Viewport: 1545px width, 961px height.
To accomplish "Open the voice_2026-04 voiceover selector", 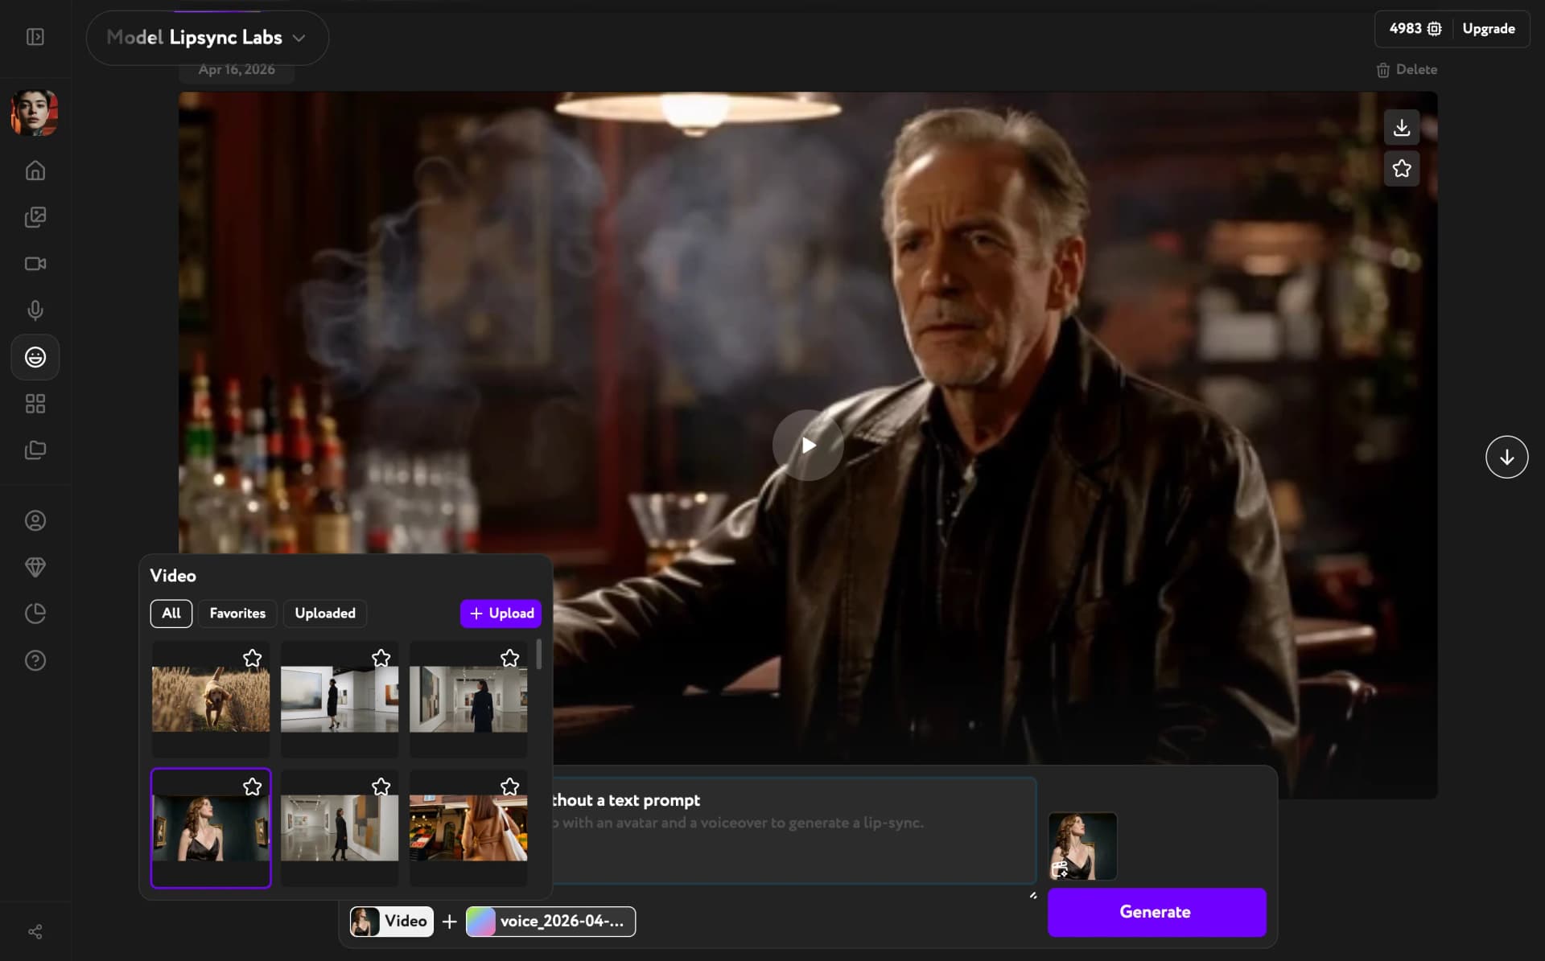I will coord(550,922).
